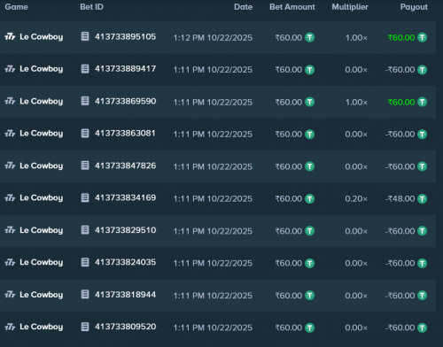Click slot icon beside Le Cowboy, bet 413733847826

click(10, 166)
